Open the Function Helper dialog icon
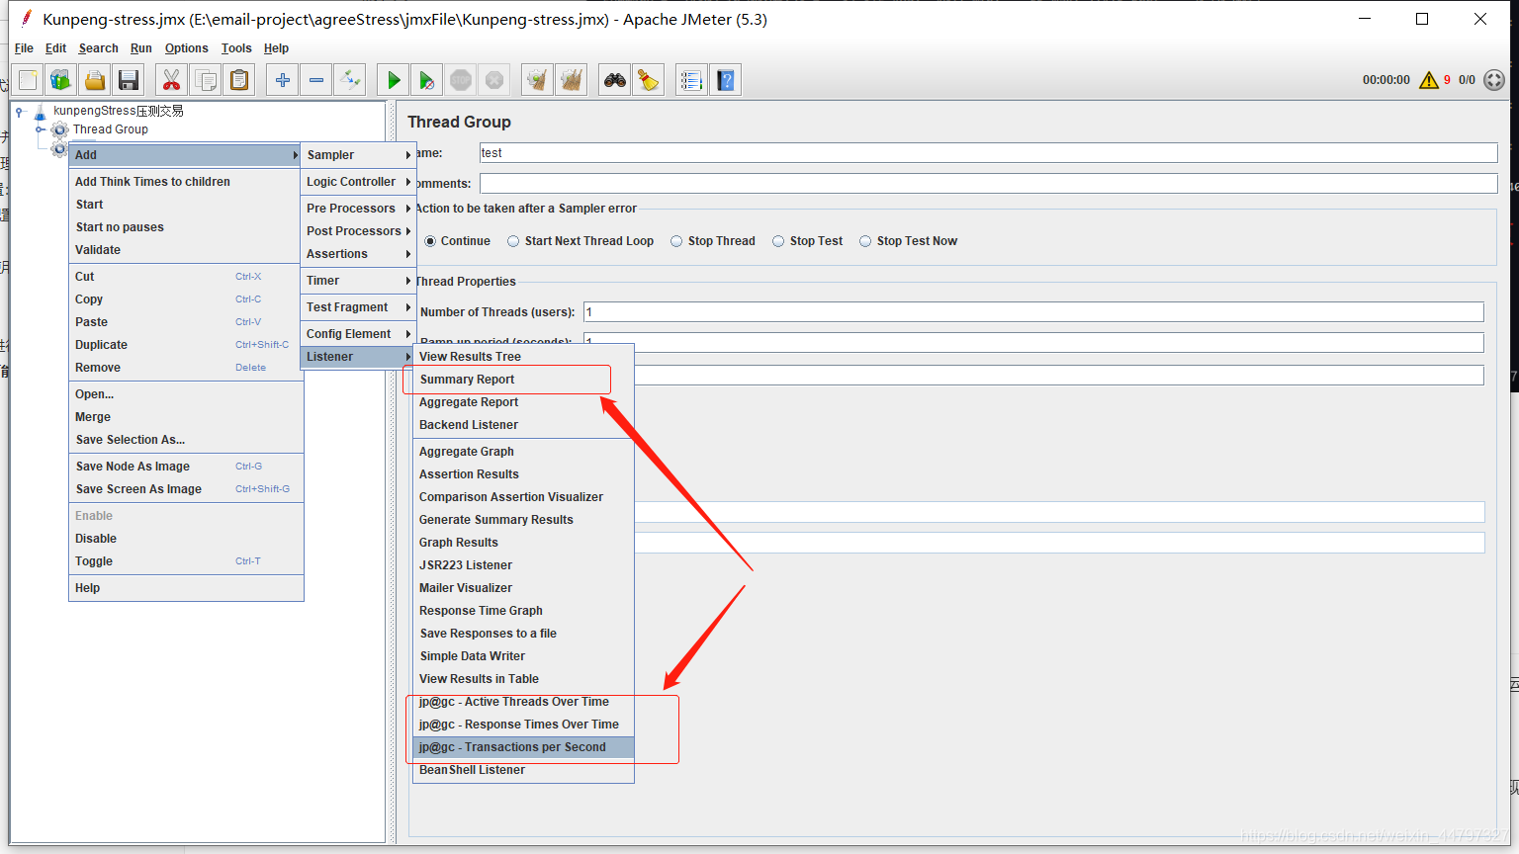 692,80
